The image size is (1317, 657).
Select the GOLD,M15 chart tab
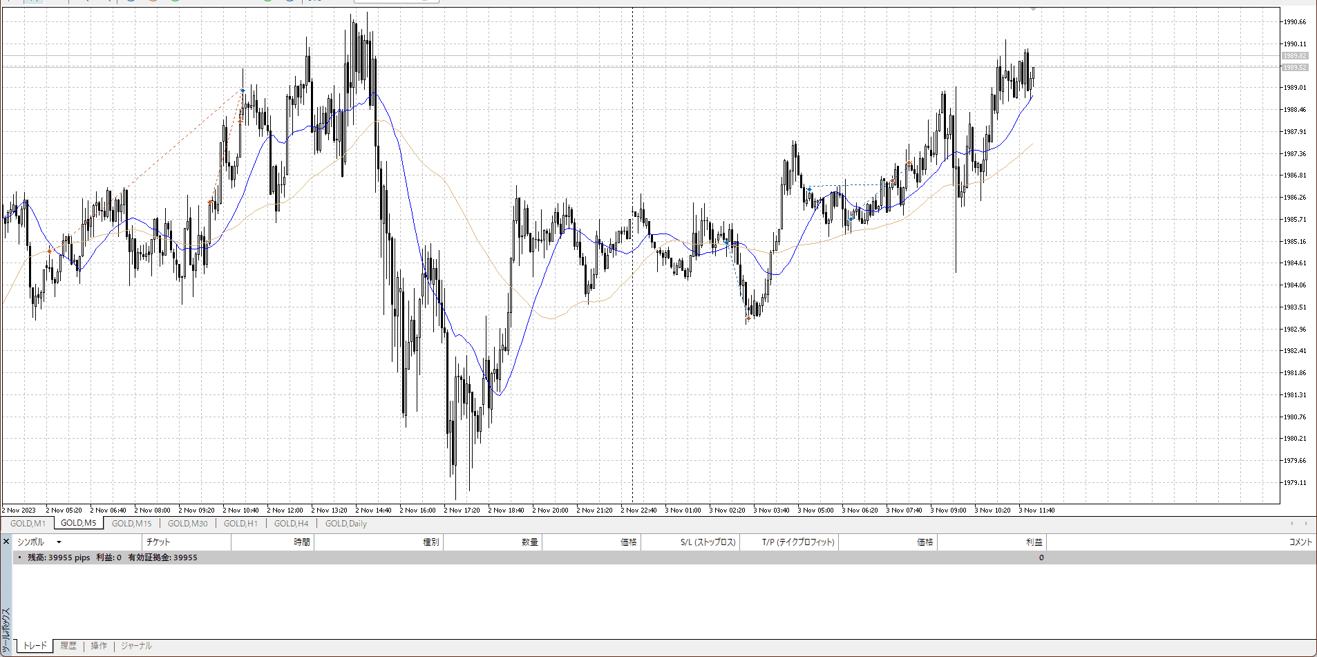(x=131, y=524)
